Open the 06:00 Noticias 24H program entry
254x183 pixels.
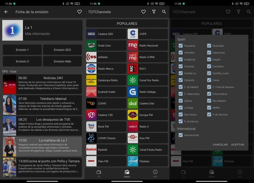click(x=42, y=84)
